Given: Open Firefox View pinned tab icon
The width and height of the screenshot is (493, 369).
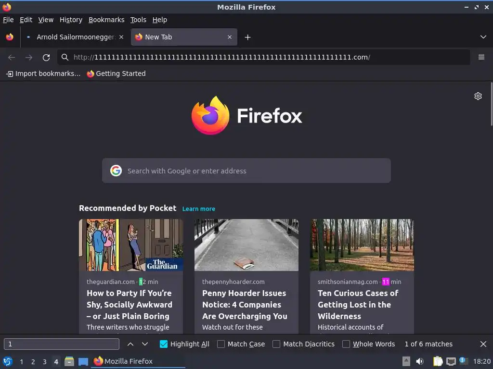Looking at the screenshot, I should click(x=10, y=37).
